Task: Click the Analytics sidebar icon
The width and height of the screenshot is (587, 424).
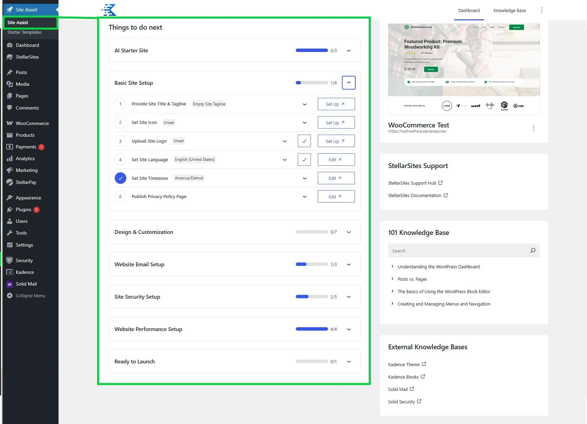Action: pyautogui.click(x=9, y=158)
